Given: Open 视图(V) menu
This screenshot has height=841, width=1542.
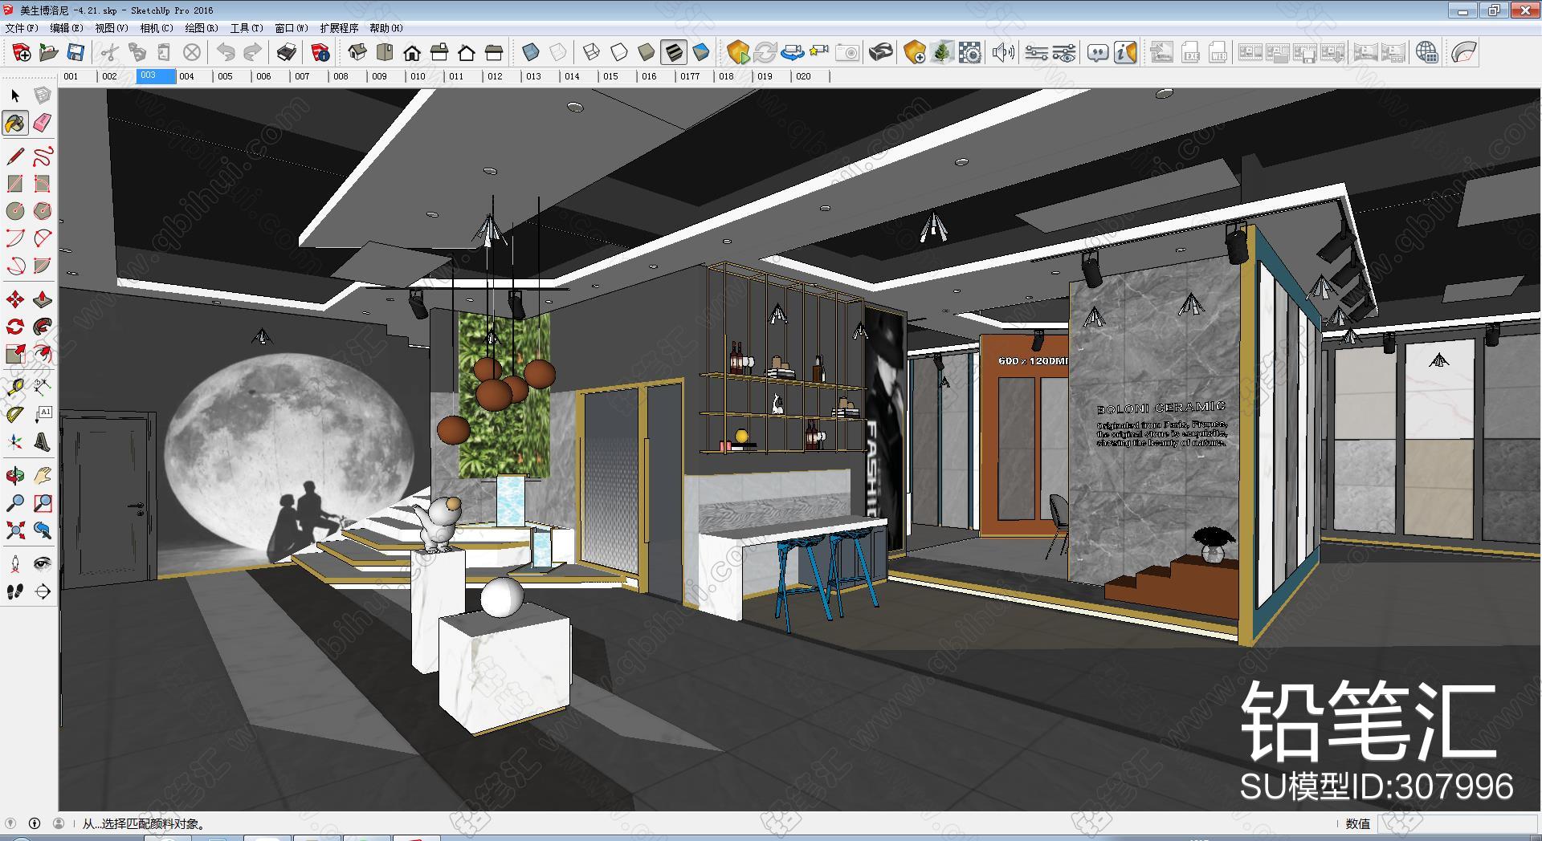Looking at the screenshot, I should [x=112, y=28].
